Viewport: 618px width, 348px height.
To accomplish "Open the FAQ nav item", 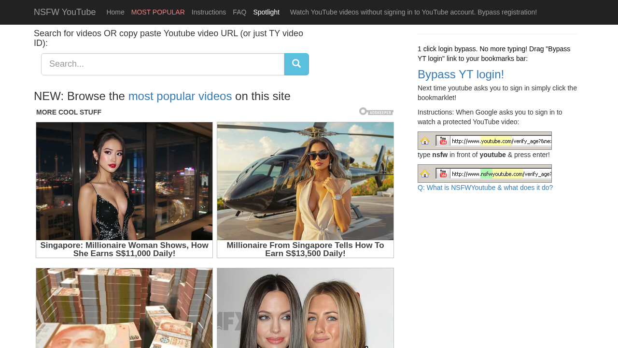I will 239,12.
